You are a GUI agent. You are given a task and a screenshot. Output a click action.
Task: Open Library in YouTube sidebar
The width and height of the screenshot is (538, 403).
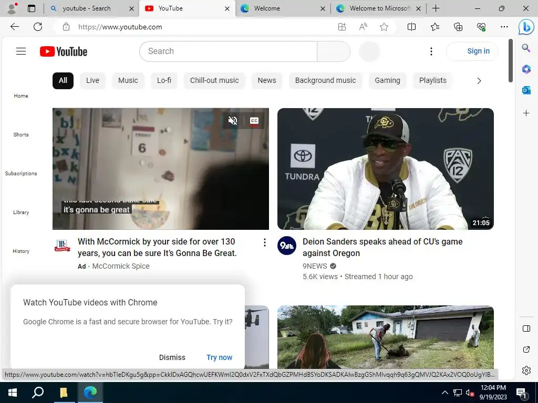(x=21, y=213)
